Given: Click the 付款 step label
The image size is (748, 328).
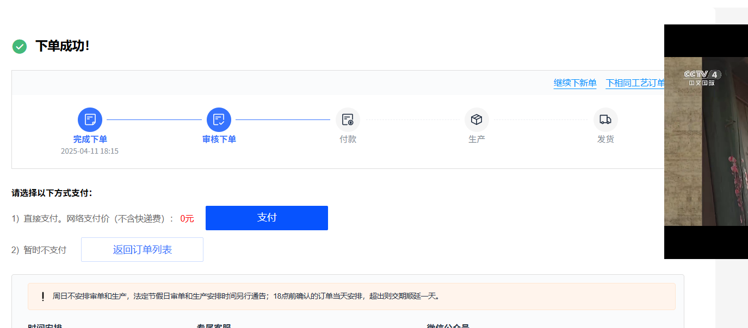Looking at the screenshot, I should click(348, 140).
